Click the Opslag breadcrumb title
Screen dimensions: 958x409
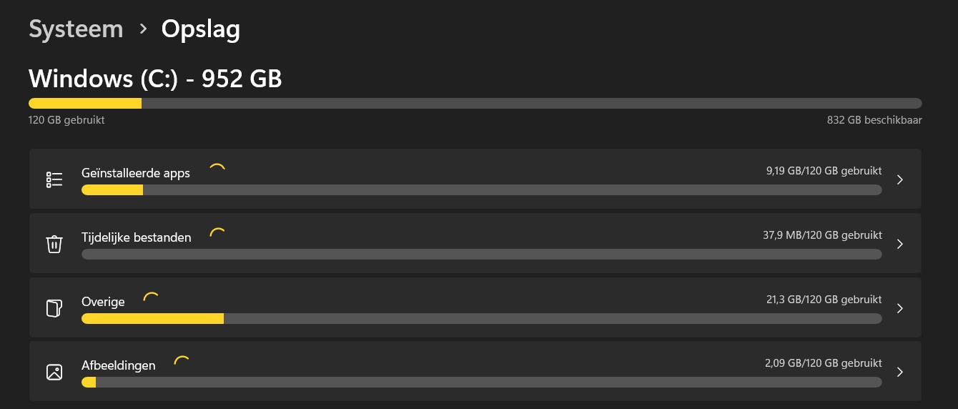tap(200, 29)
